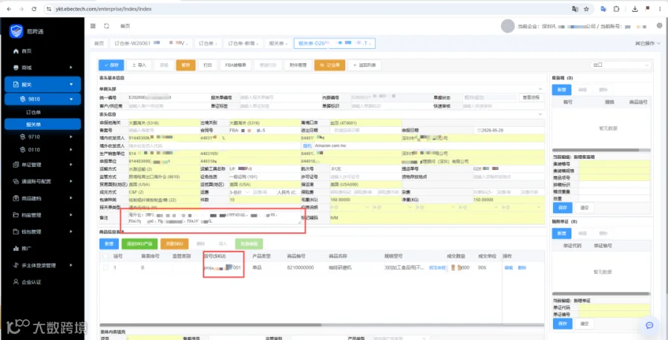Collapse the 单据头部 section chevron
This screenshot has width=668, height=340.
(540, 89)
